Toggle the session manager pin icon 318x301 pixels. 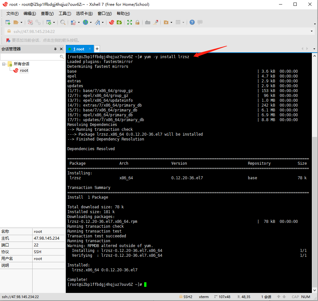click(55, 49)
